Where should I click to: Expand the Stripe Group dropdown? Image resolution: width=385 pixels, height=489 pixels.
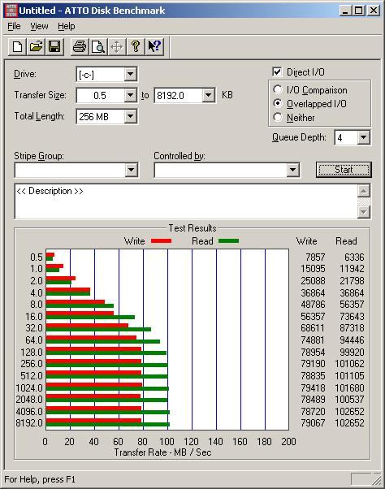click(132, 170)
